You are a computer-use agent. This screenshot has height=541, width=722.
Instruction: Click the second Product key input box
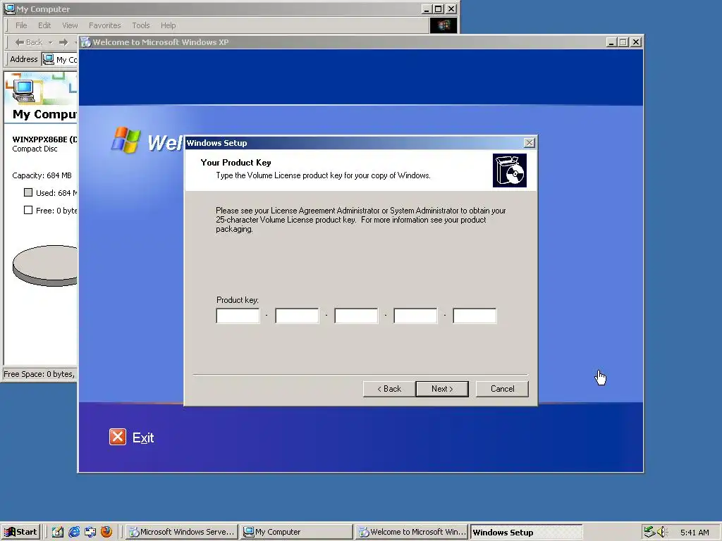297,316
